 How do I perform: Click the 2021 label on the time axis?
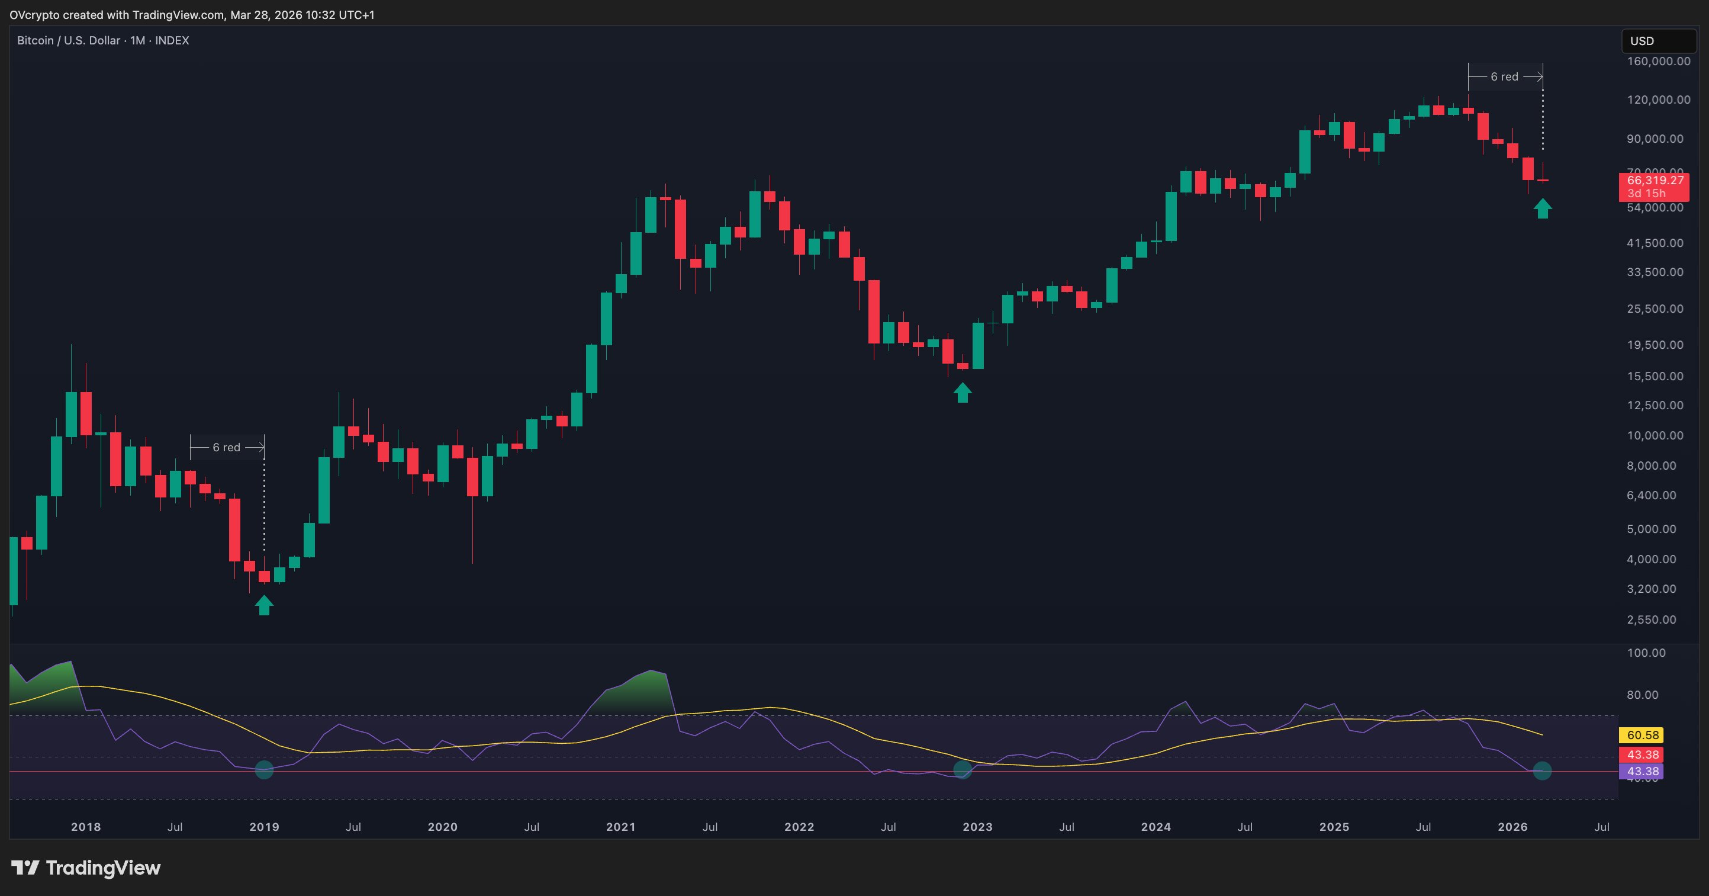620,826
